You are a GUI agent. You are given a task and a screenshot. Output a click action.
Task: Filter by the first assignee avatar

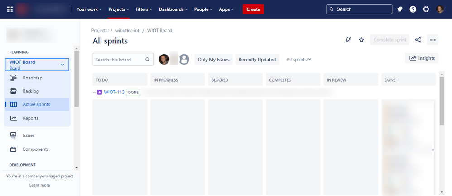point(164,59)
